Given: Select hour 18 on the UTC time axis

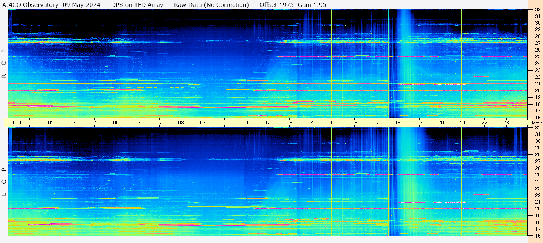Looking at the screenshot, I should [x=398, y=123].
